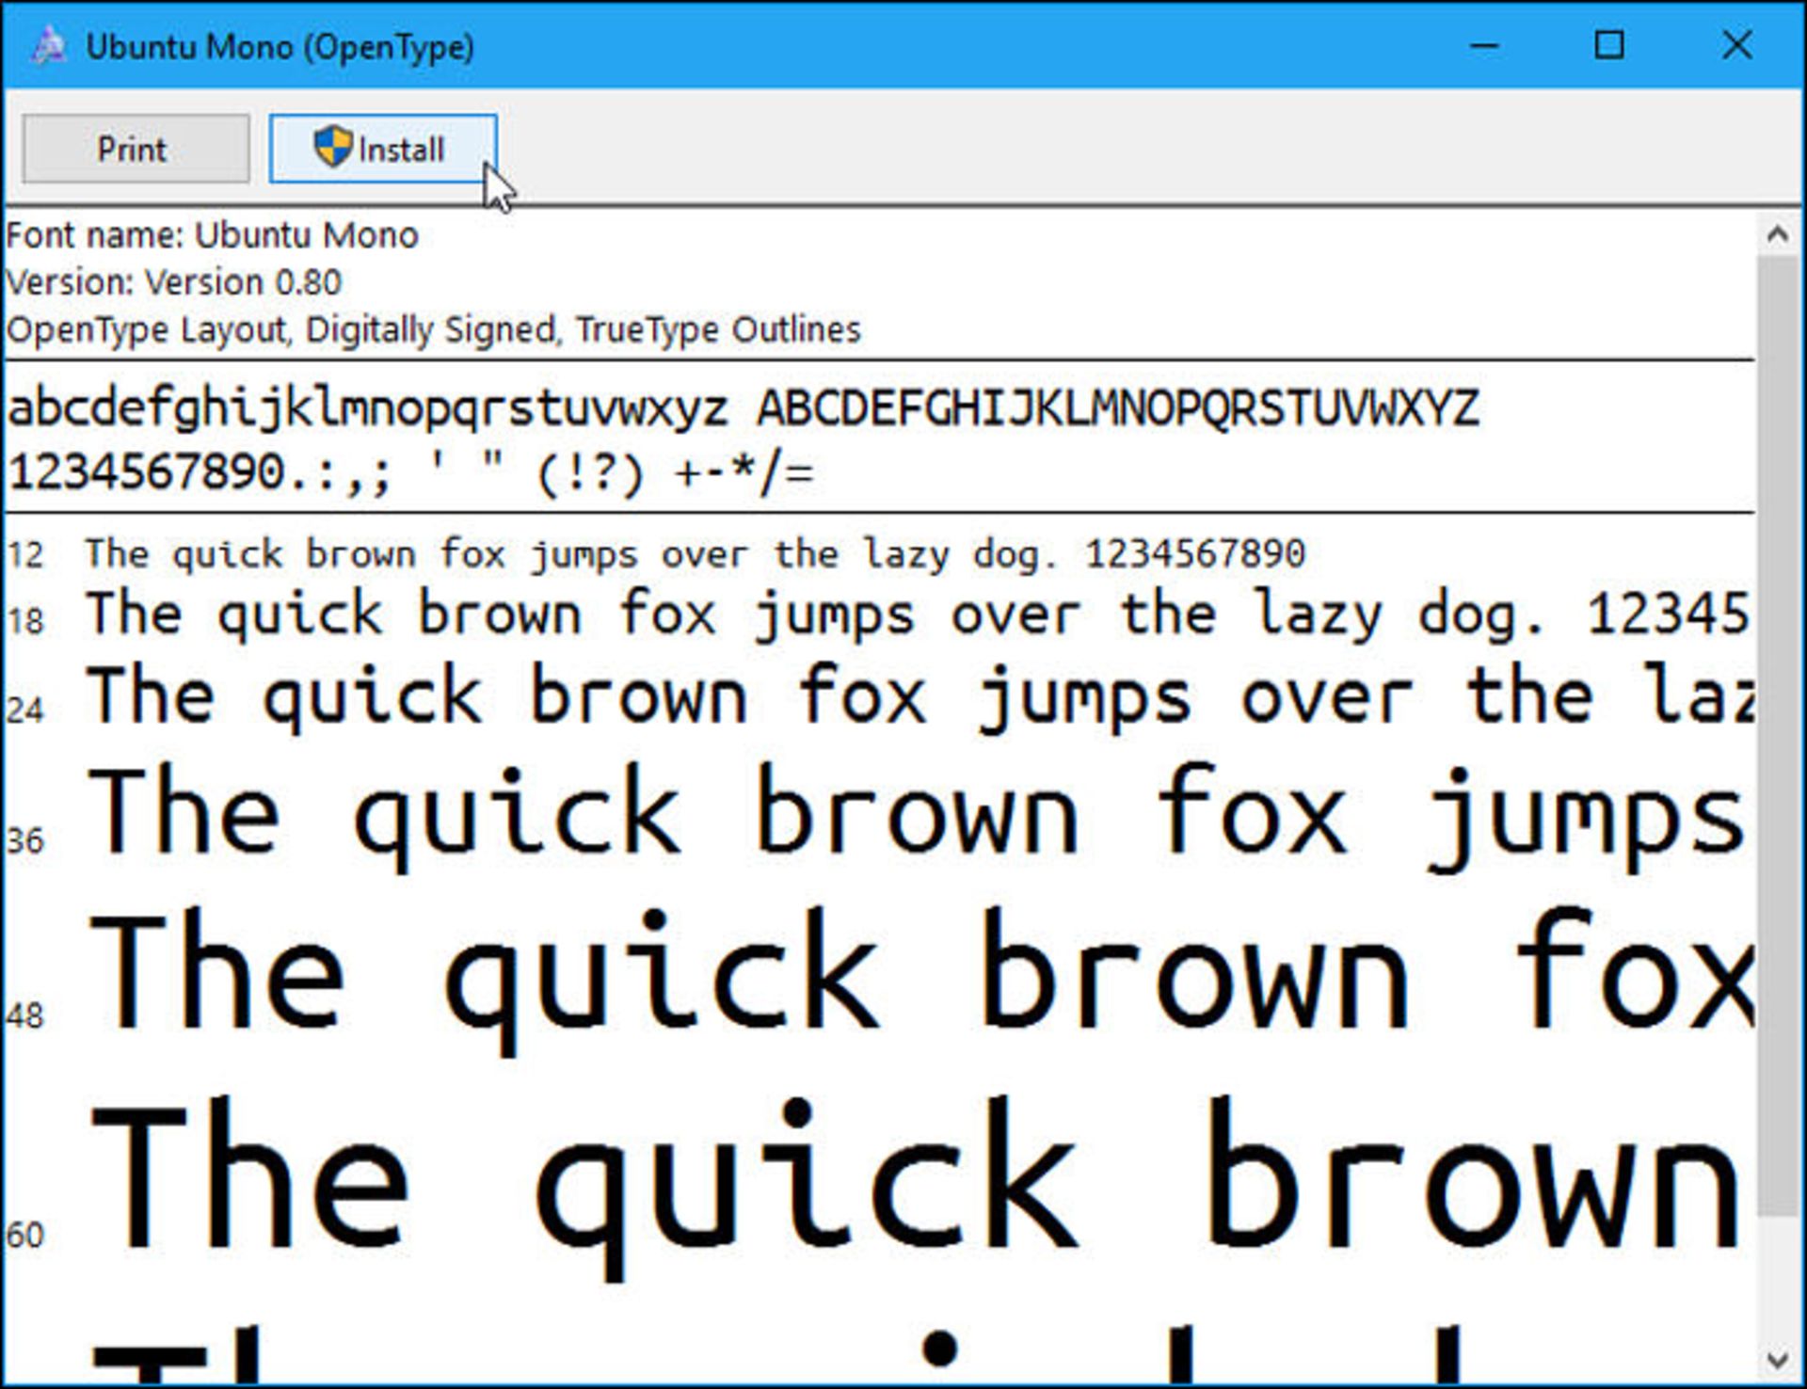
Task: Click the lowercase and uppercase alphabet sample line
Action: tap(744, 409)
